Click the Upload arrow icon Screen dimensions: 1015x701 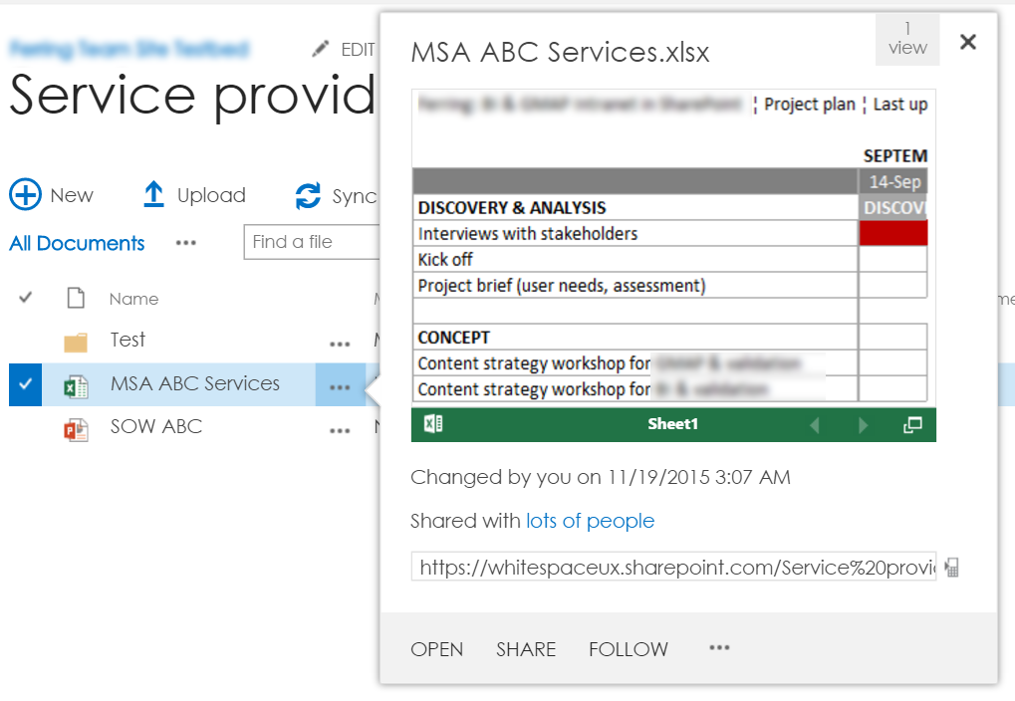[x=153, y=195]
